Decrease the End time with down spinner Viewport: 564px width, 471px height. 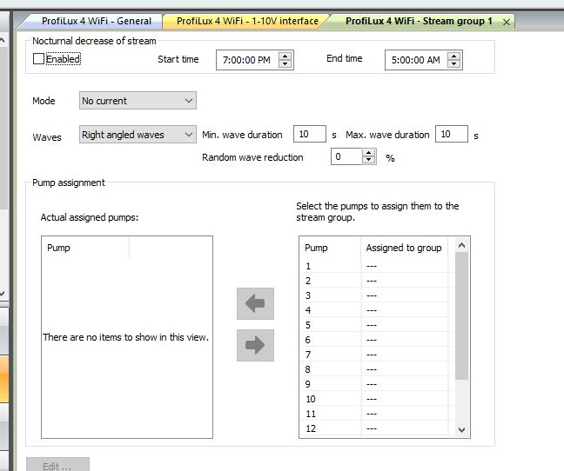point(454,64)
